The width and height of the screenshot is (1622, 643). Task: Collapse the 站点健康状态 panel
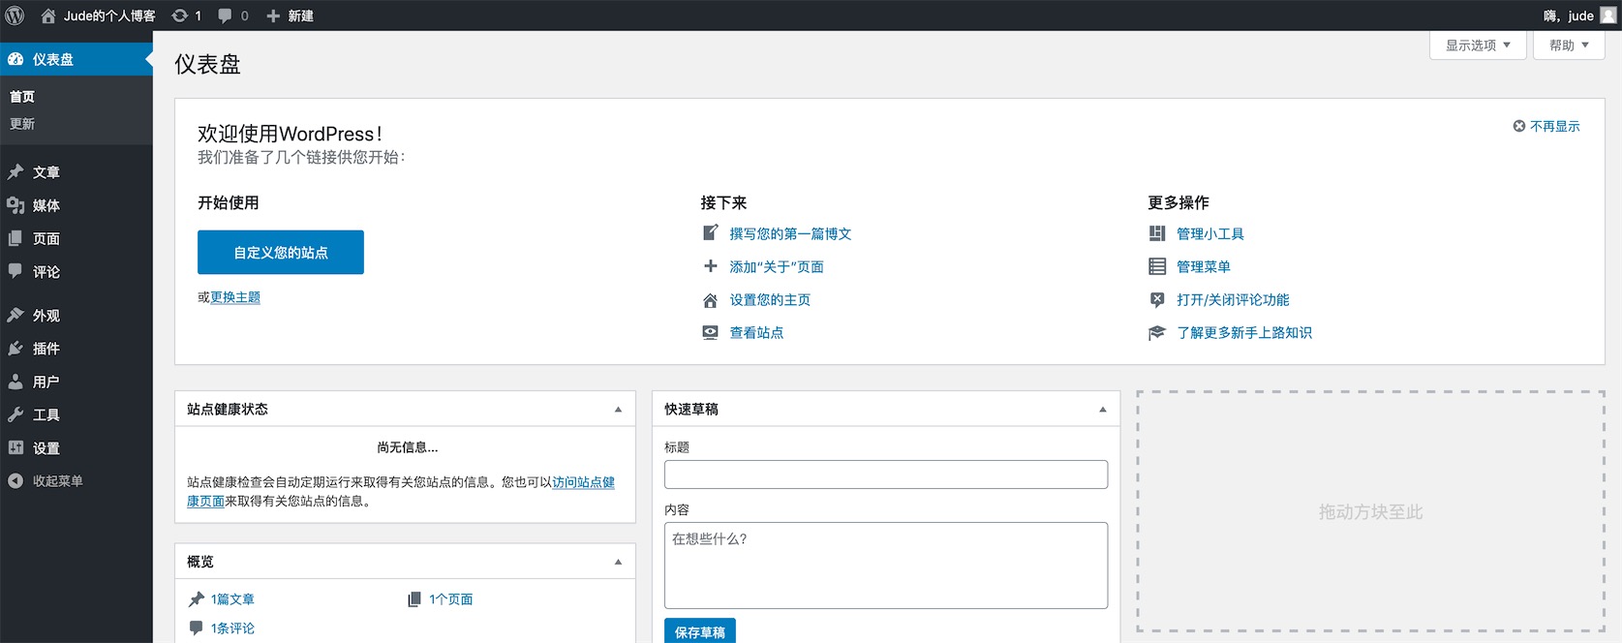click(x=618, y=410)
